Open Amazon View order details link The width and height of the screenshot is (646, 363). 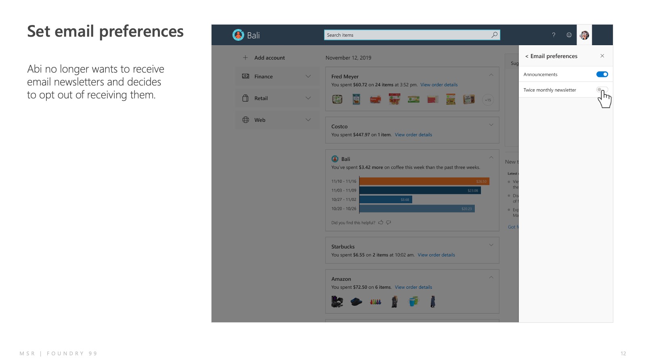(413, 288)
